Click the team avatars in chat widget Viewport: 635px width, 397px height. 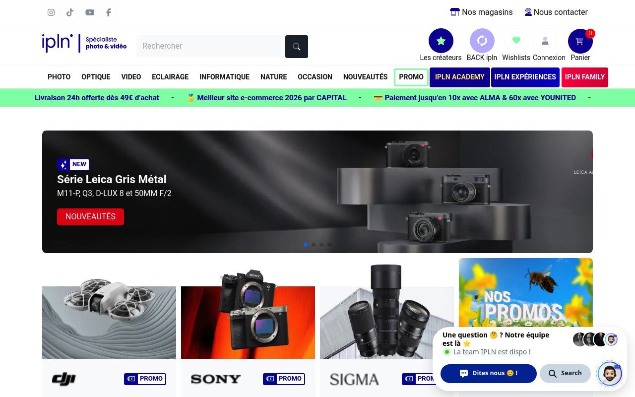click(x=595, y=339)
